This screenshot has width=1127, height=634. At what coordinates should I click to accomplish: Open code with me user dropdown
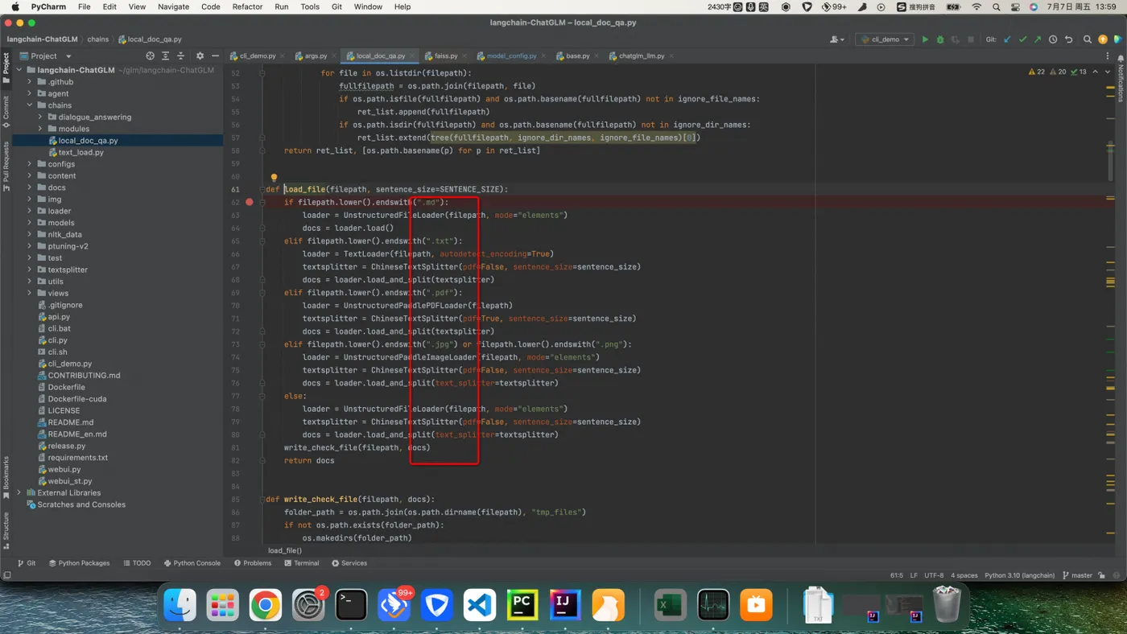(x=837, y=39)
